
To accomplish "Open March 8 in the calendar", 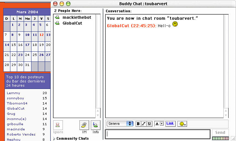I will 13,35.
